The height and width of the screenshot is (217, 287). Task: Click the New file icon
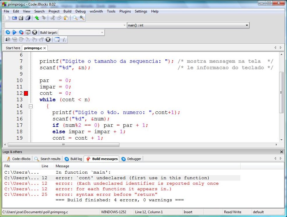[8, 18]
